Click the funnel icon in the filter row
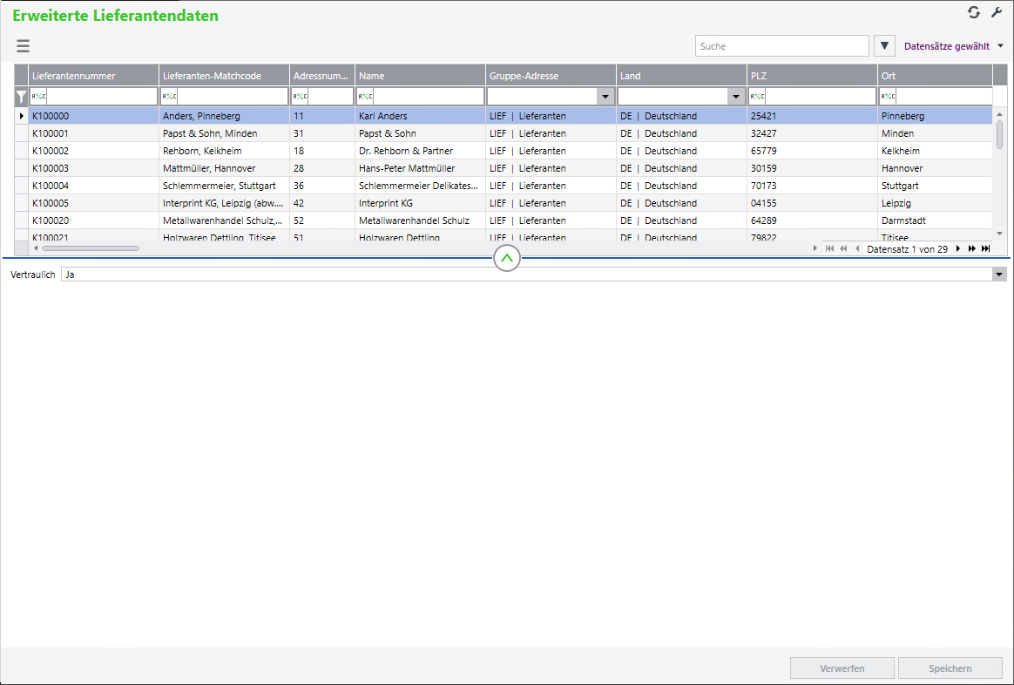1014x685 pixels. [x=21, y=97]
